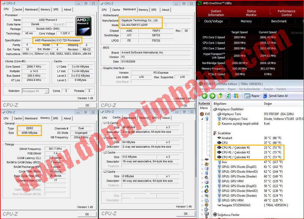
Task: Select the server tower icon in Everest's tree
Action: (x=207, y=169)
